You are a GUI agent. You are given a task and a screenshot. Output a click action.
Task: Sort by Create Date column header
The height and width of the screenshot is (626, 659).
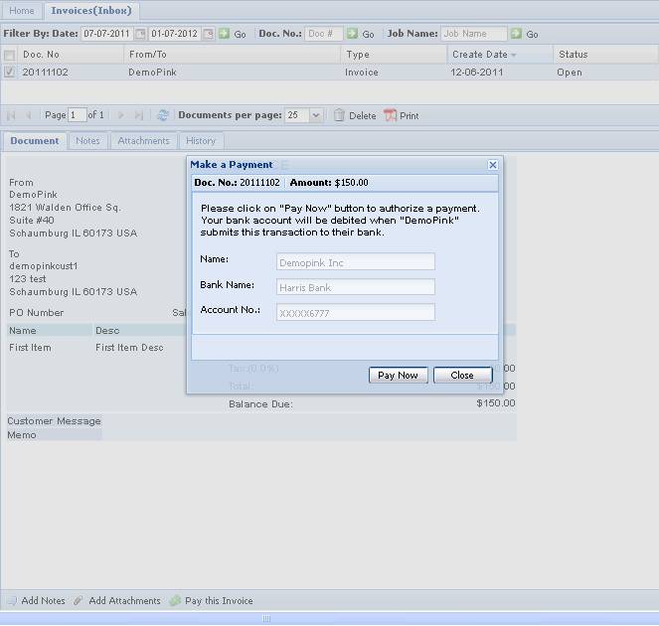[x=482, y=55]
